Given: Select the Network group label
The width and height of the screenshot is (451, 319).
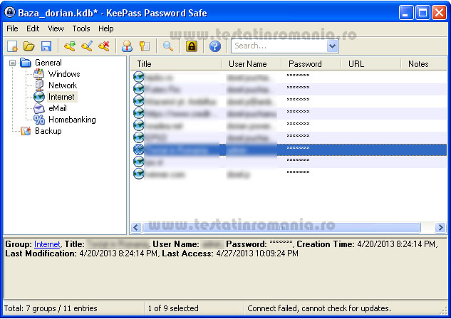Looking at the screenshot, I should (x=63, y=85).
